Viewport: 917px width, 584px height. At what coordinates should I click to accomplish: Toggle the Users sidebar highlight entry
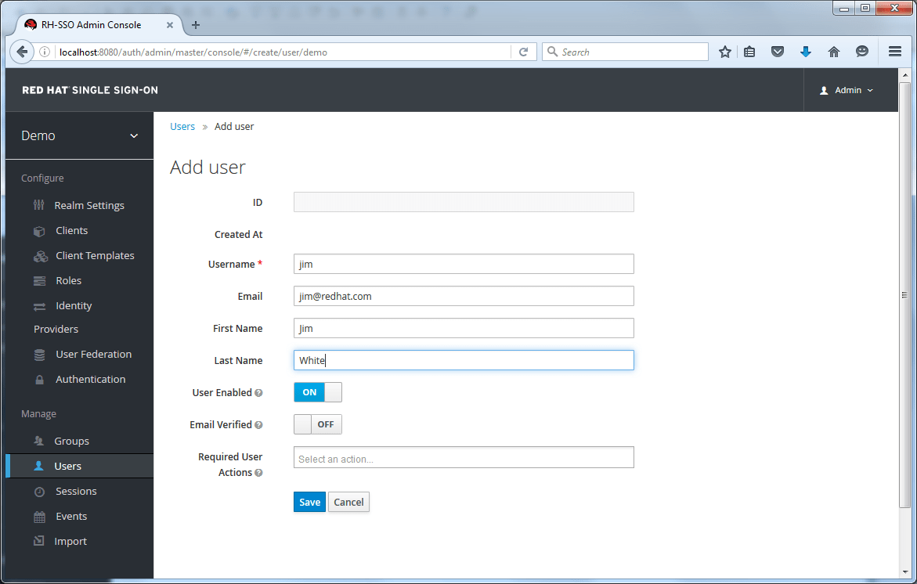tap(67, 465)
